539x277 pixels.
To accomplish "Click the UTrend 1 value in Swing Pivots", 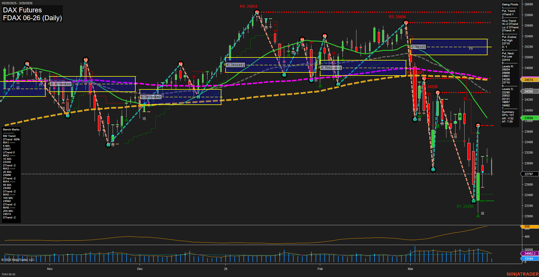I will 508,14.
